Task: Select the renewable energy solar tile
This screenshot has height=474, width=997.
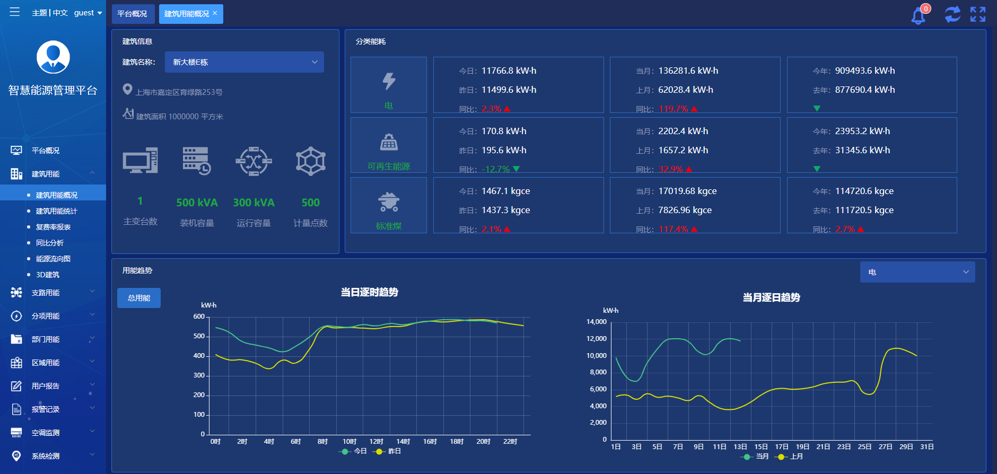Action: (389, 145)
